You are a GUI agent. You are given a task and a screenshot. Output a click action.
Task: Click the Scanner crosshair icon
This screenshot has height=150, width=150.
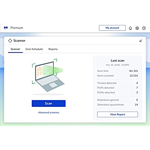point(10,40)
